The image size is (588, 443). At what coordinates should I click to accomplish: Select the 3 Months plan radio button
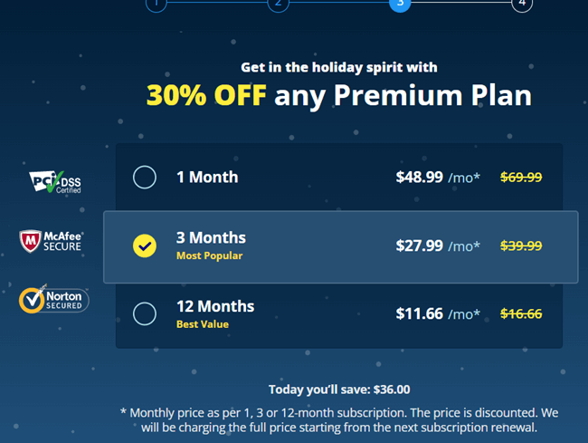tap(145, 246)
